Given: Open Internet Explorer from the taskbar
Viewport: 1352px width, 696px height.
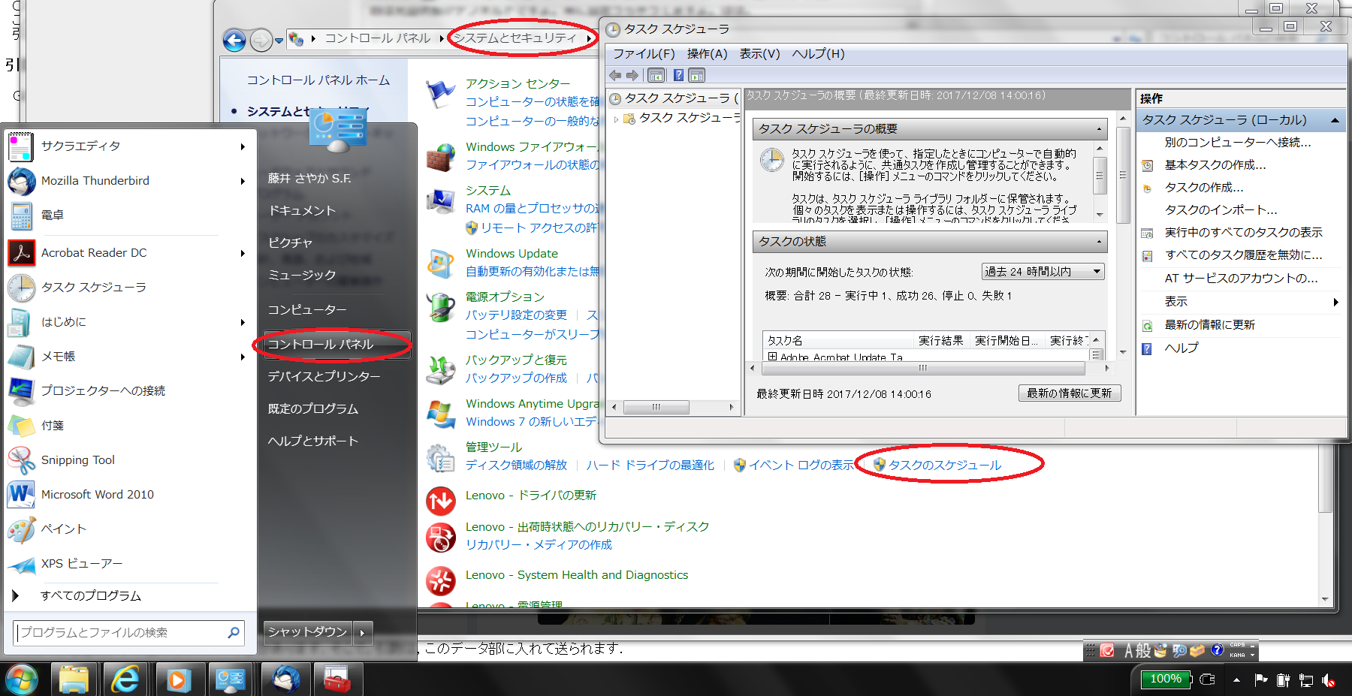Looking at the screenshot, I should coord(125,679).
